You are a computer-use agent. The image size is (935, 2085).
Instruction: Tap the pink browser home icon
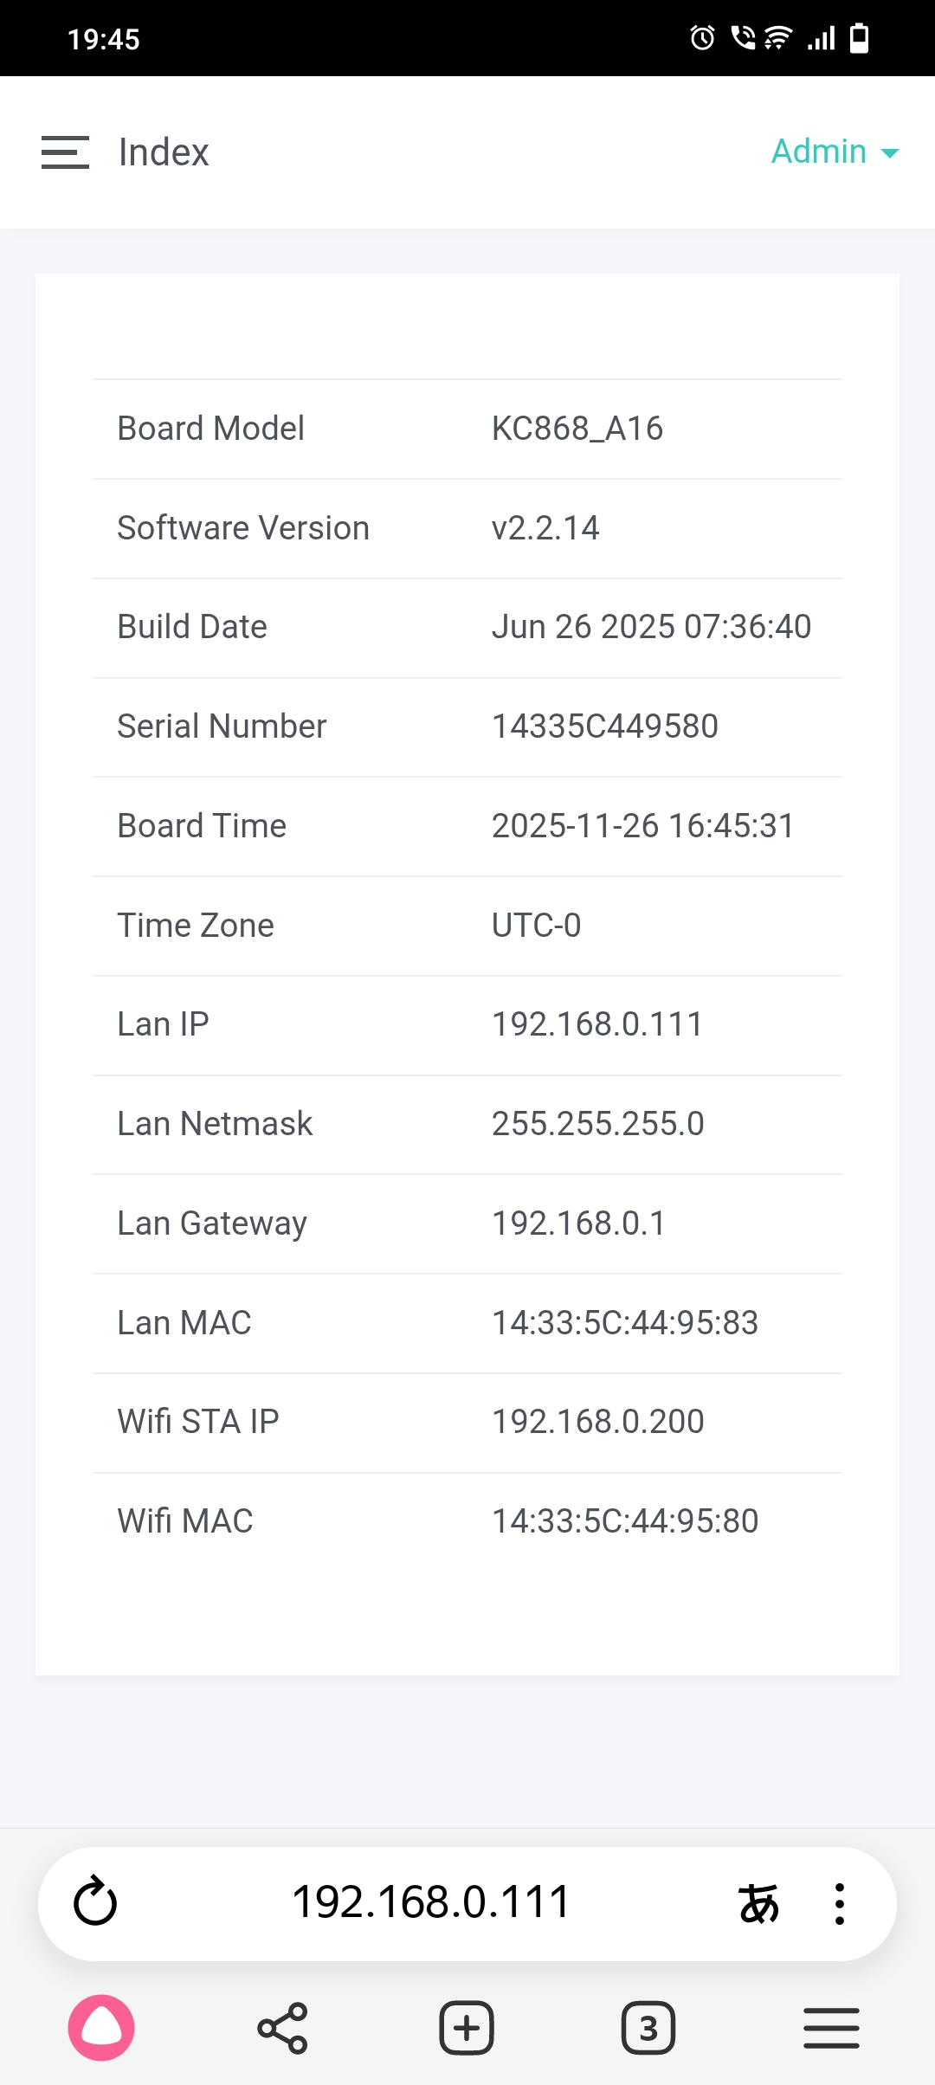coord(101,2028)
